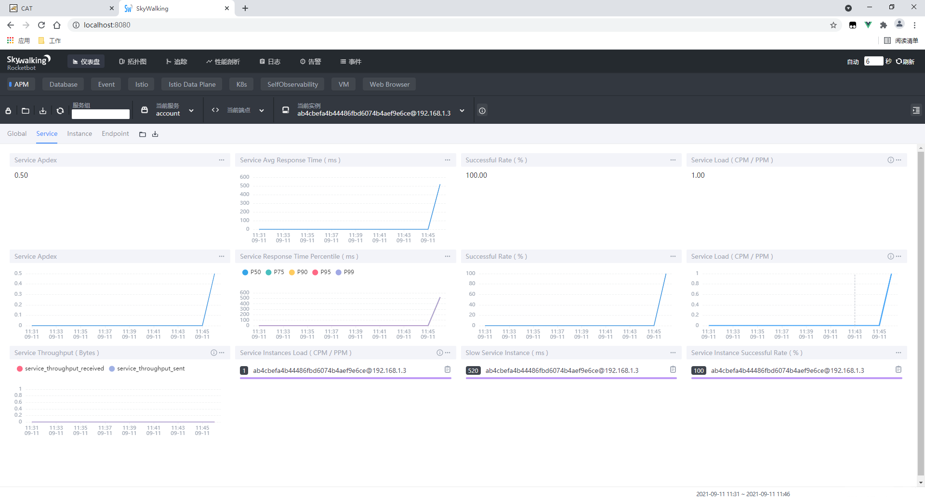
Task: Open Service Avg Response Time options menu
Action: (448, 160)
